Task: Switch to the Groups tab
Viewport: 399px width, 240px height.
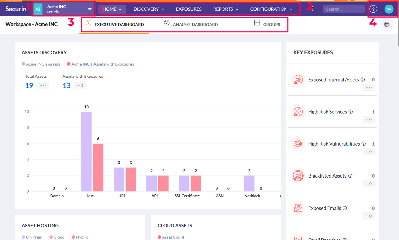Action: (x=267, y=25)
